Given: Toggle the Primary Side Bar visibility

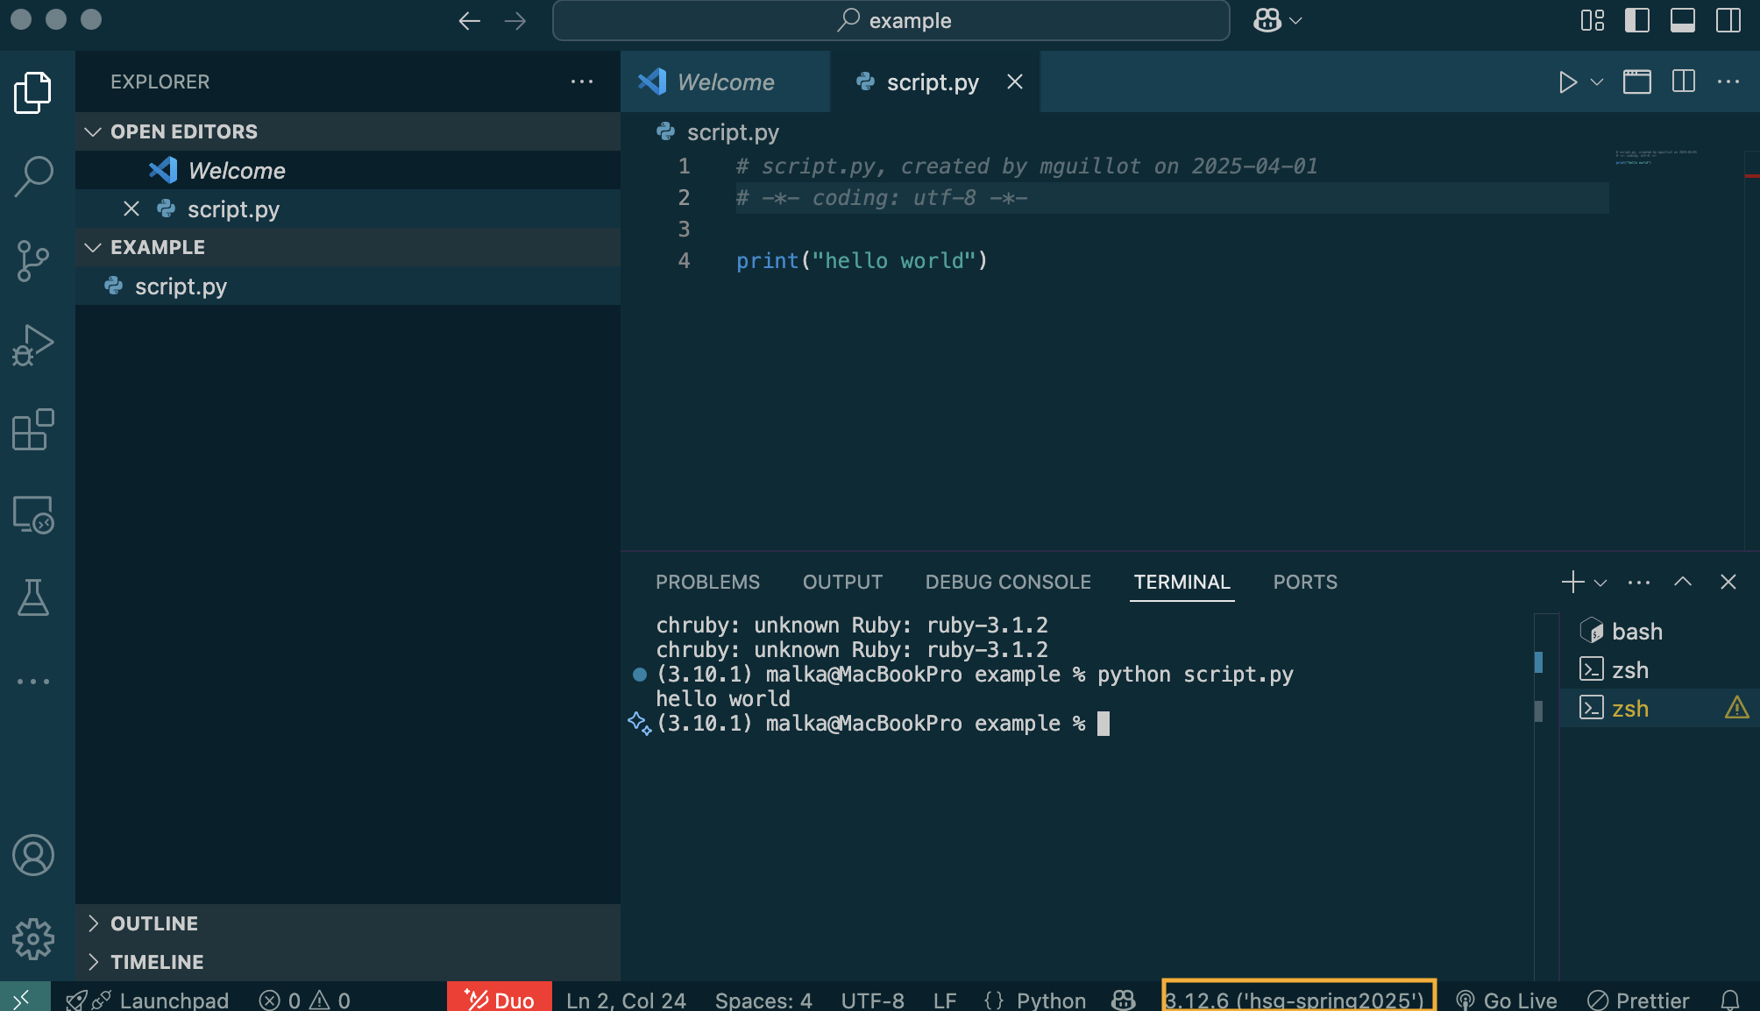Looking at the screenshot, I should 1636,20.
